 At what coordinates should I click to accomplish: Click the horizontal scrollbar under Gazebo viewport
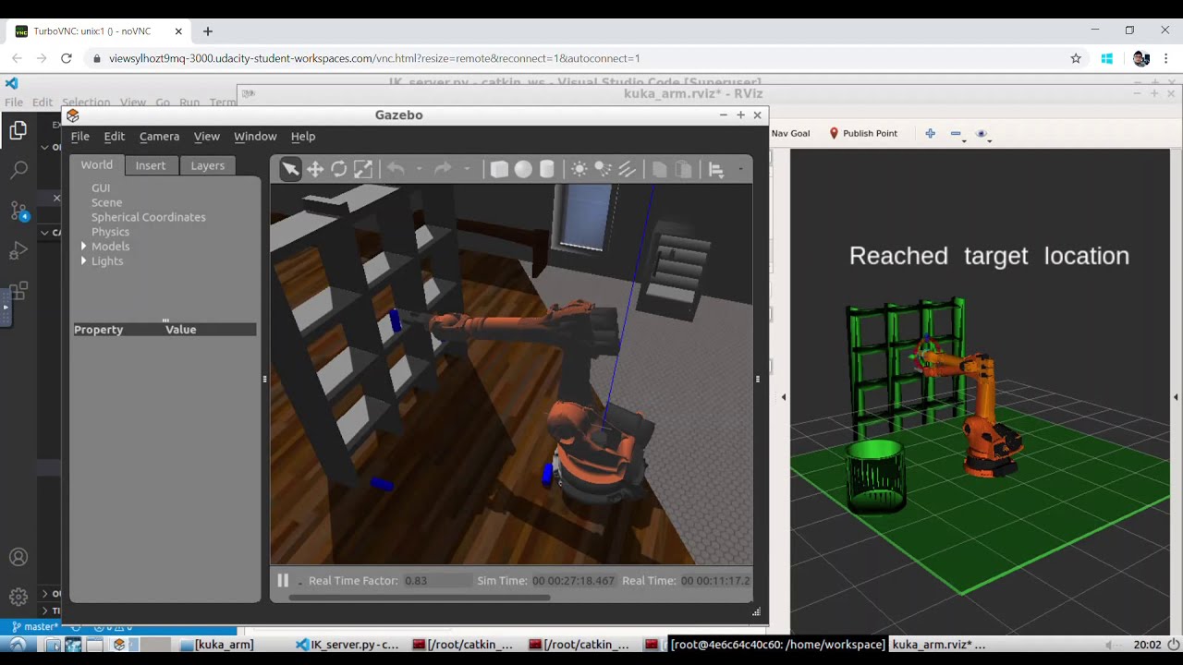click(x=420, y=598)
